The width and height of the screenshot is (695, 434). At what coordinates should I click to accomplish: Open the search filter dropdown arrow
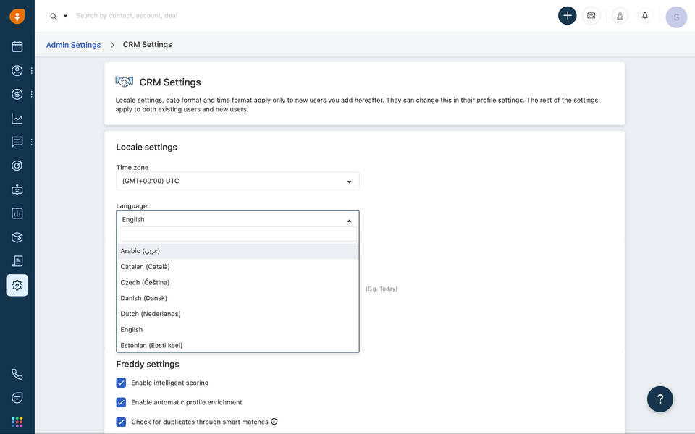[65, 16]
